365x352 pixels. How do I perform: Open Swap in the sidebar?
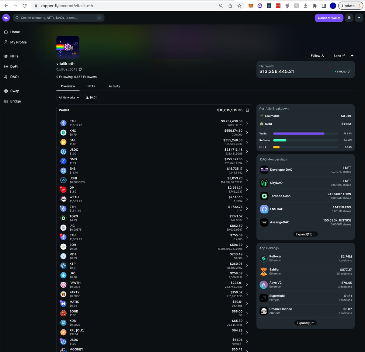pyautogui.click(x=12, y=91)
